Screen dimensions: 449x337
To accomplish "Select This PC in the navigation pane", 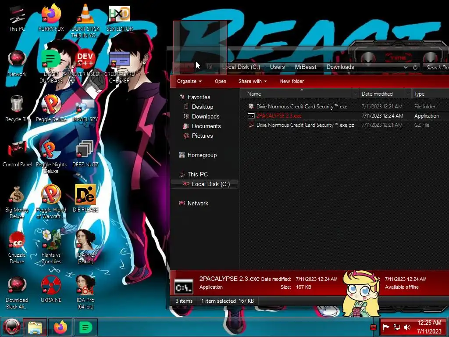I will point(197,175).
